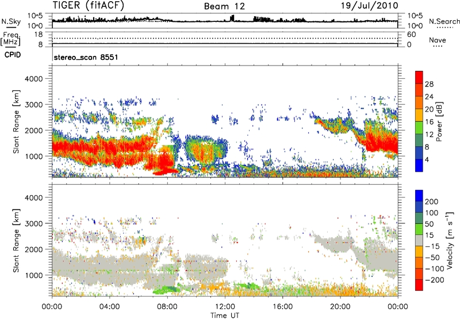The height and width of the screenshot is (319, 460).
Task: Click the '12:00' time axis label
Action: 225,307
